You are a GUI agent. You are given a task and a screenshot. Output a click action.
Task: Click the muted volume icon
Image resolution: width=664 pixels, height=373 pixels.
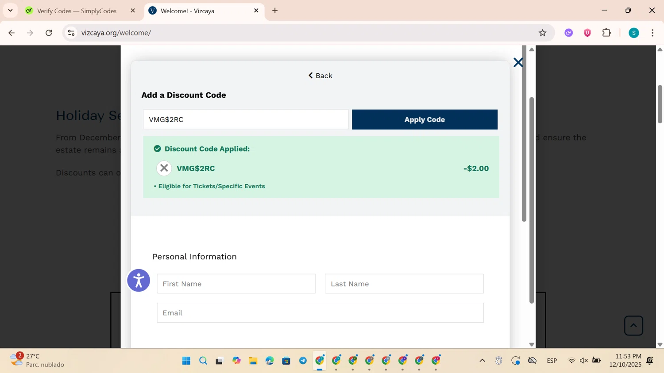point(584,361)
